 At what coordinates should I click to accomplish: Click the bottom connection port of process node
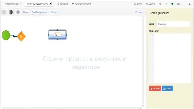point(57,39)
